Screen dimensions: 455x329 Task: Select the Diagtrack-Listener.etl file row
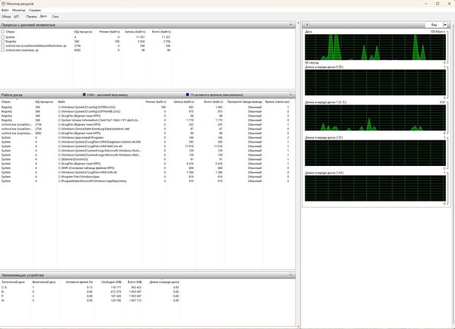(x=145, y=142)
